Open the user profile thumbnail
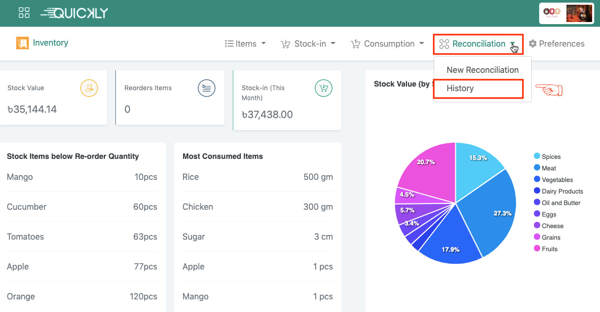This screenshot has height=312, width=600. pyautogui.click(x=579, y=14)
